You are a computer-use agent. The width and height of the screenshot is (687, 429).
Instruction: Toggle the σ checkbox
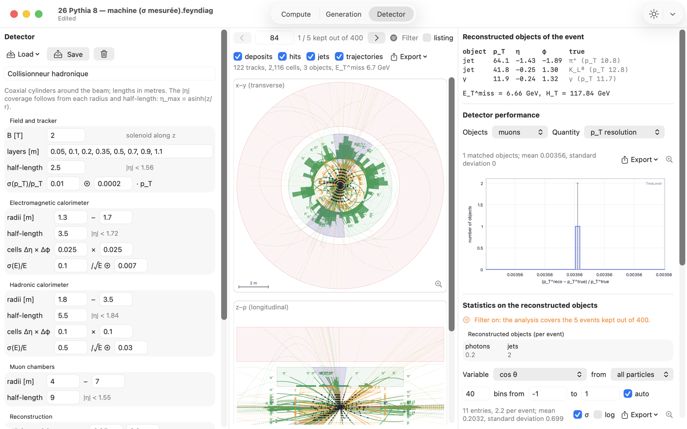[x=578, y=415]
